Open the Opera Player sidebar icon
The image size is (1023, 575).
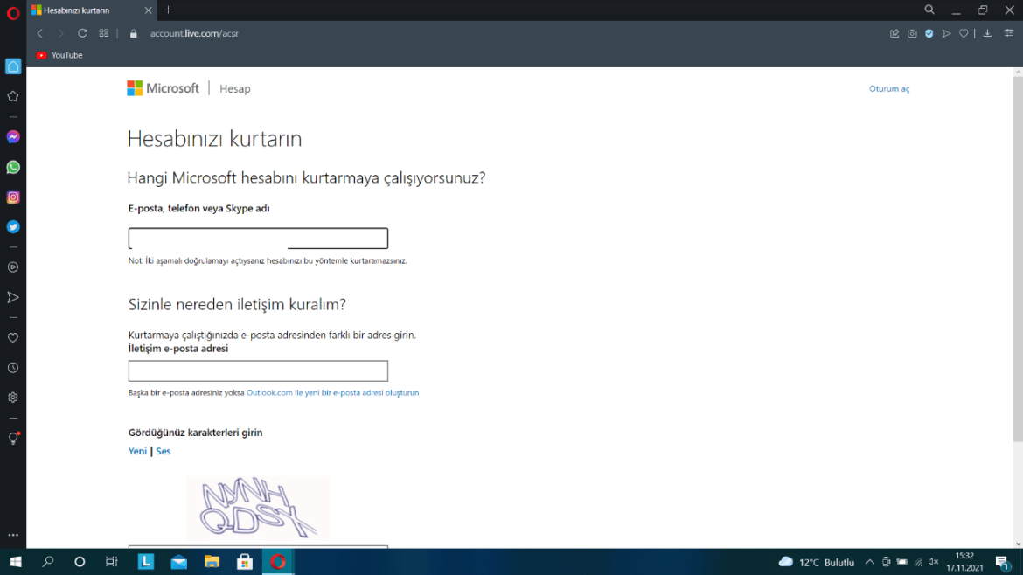click(12, 267)
